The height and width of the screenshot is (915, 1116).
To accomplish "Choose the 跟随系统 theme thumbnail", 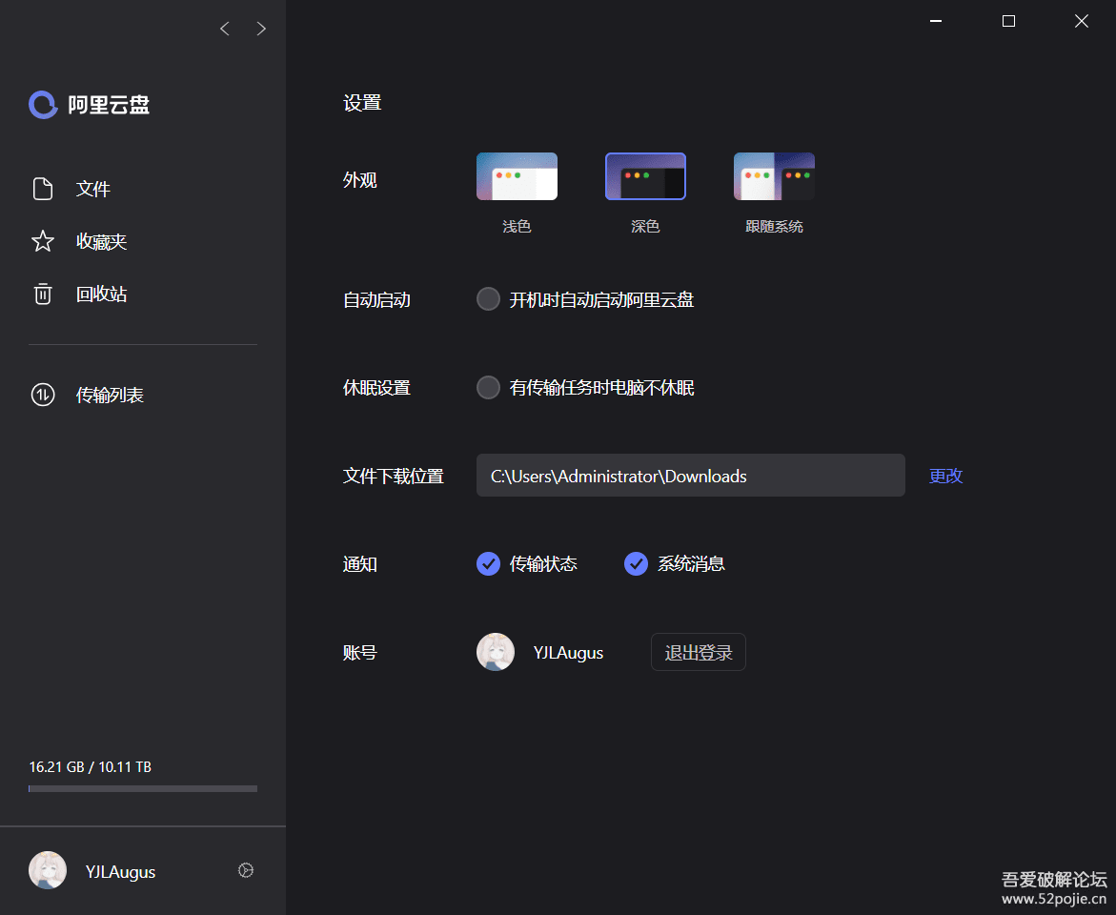I will point(774,176).
